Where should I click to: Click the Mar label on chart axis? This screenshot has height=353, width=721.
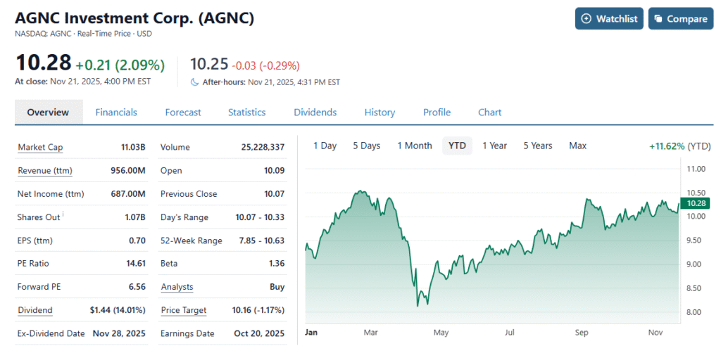370,332
